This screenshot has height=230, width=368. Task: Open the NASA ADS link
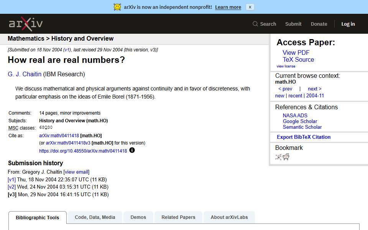coord(295,115)
